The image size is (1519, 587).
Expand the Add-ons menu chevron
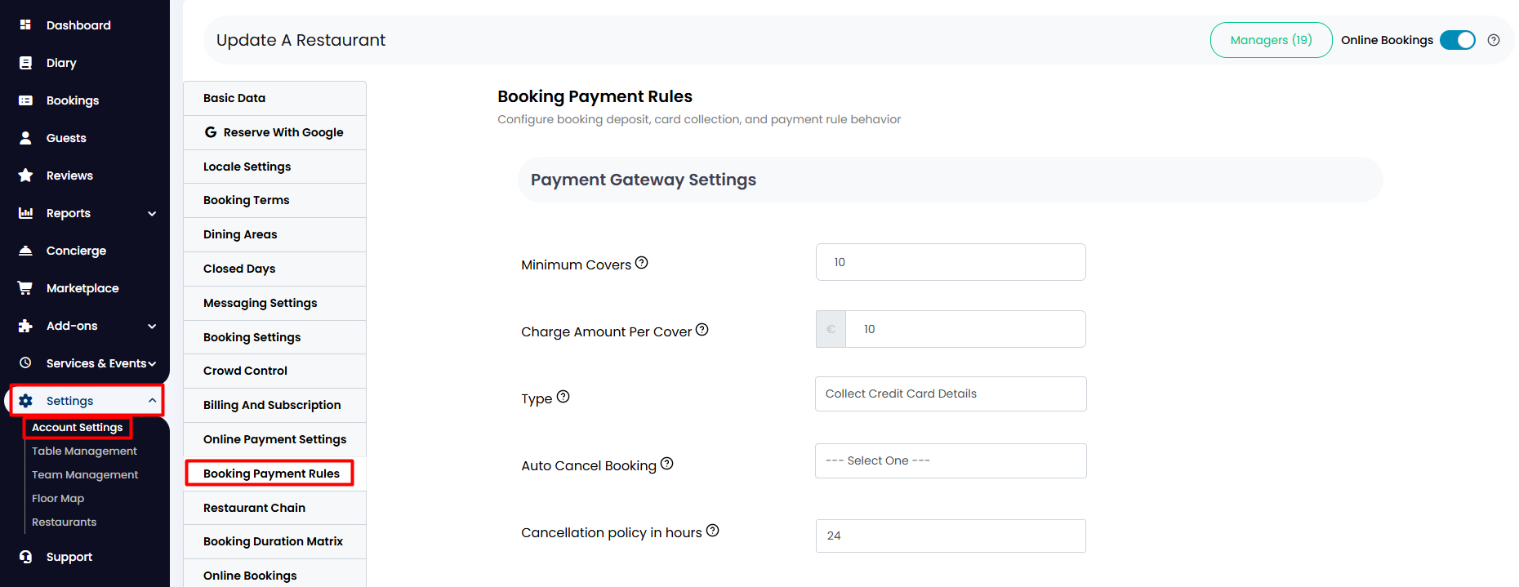point(152,327)
